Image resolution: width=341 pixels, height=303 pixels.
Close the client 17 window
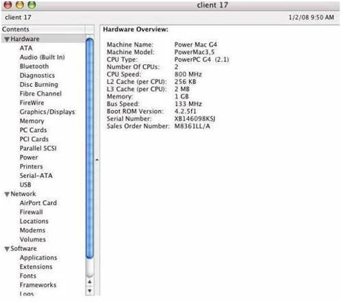pyautogui.click(x=8, y=5)
